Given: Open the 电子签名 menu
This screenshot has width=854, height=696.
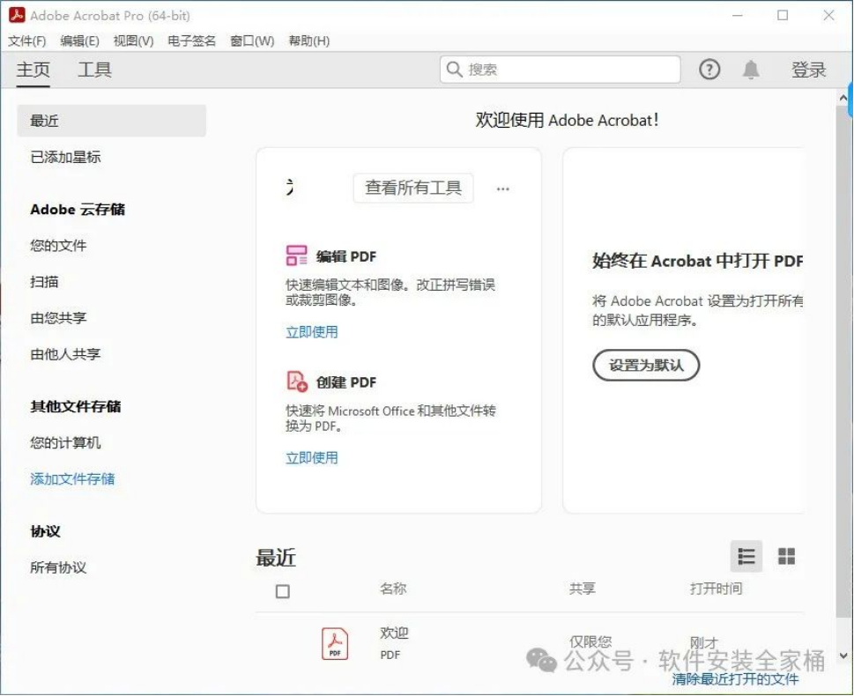Looking at the screenshot, I should tap(191, 41).
